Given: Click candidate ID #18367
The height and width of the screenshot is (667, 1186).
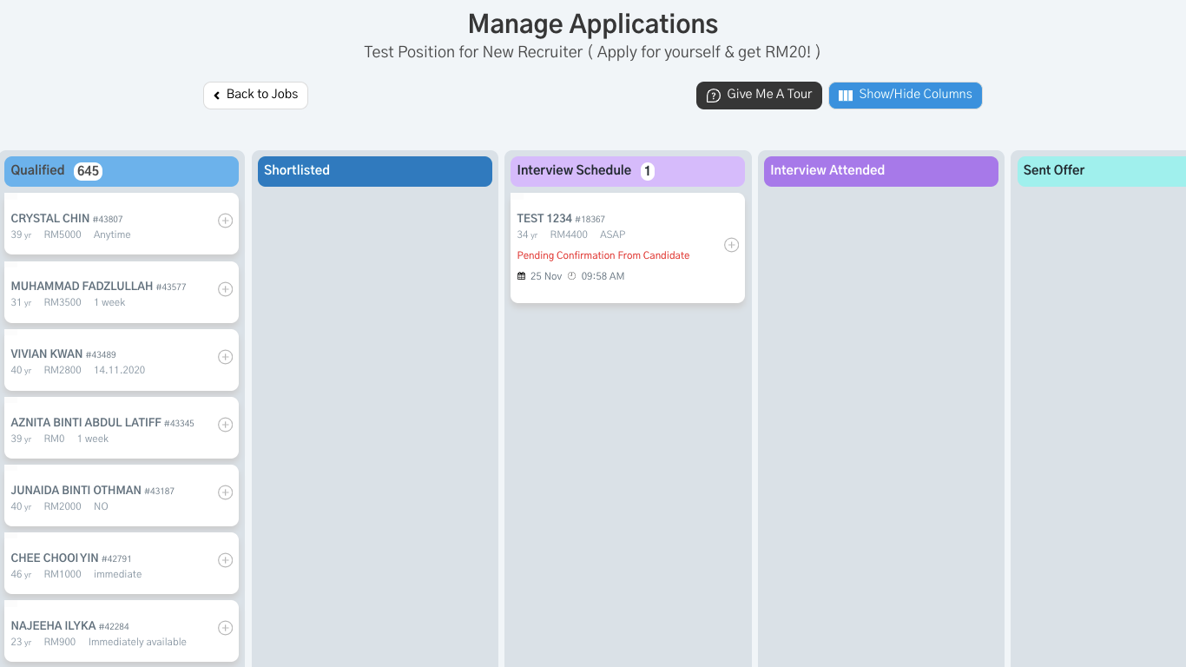Looking at the screenshot, I should (590, 220).
